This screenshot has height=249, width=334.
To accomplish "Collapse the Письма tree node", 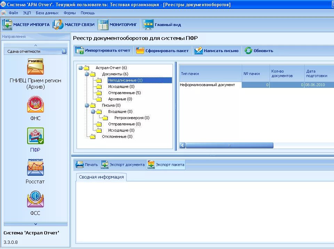I will [87, 106].
